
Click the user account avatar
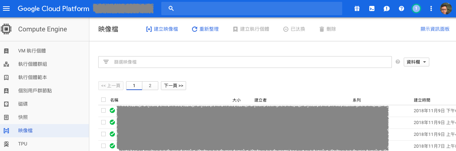(x=446, y=8)
